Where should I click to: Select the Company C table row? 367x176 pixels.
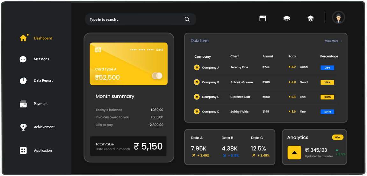266,97
